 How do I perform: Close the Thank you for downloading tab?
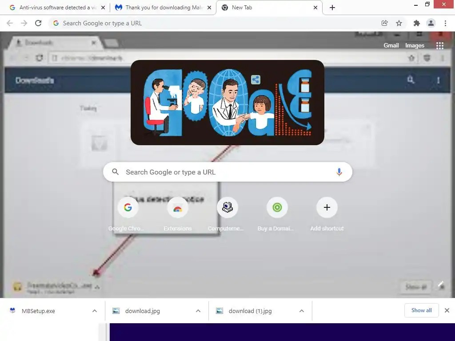[209, 8]
